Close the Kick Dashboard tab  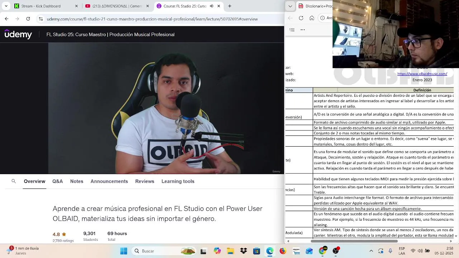coord(76,6)
